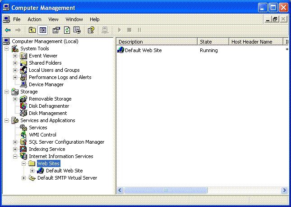
Task: Click the Stop item toolbar button
Action: coord(129,30)
